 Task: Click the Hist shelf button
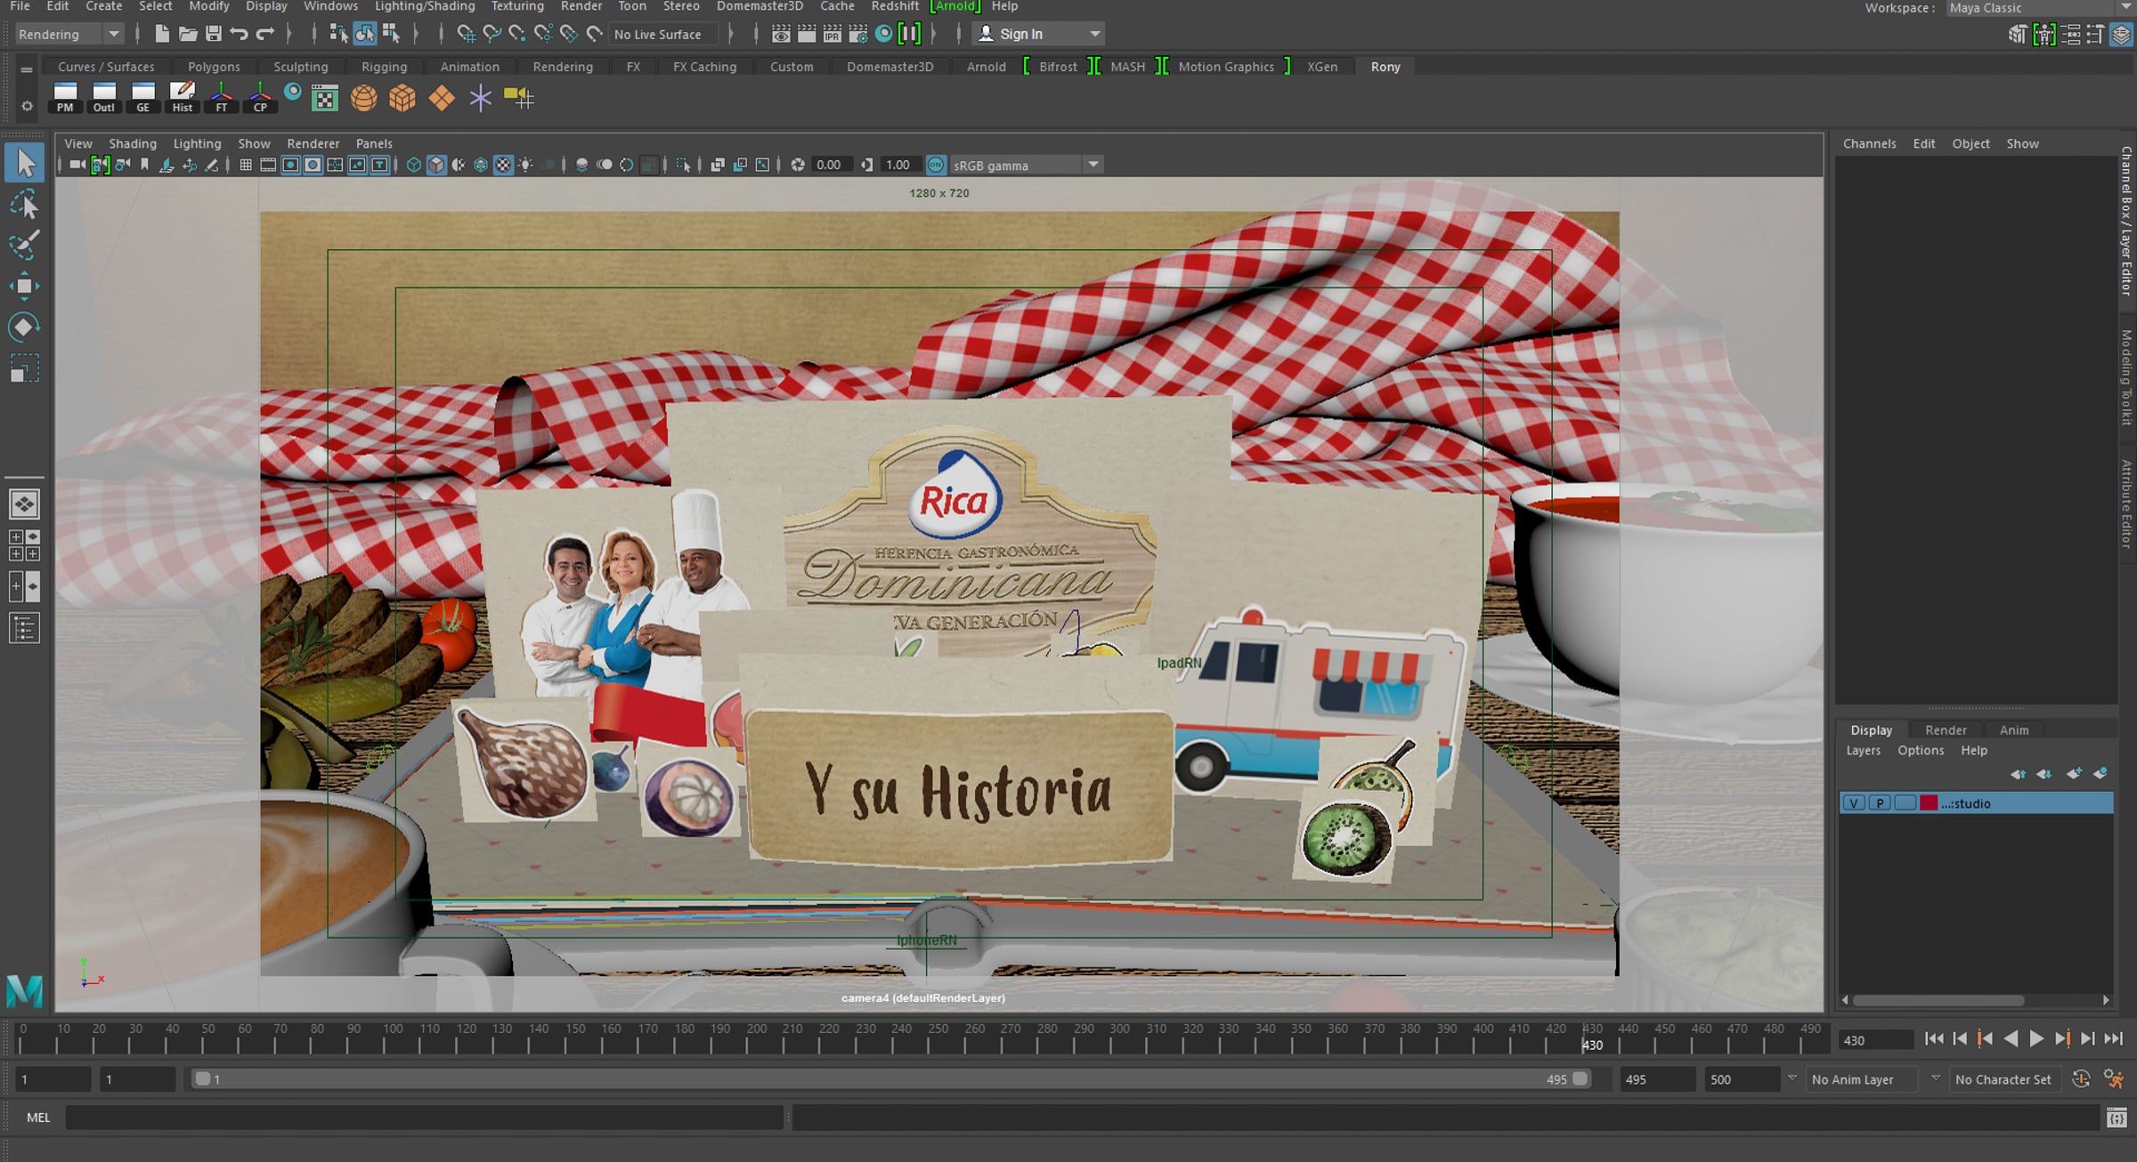pos(182,97)
